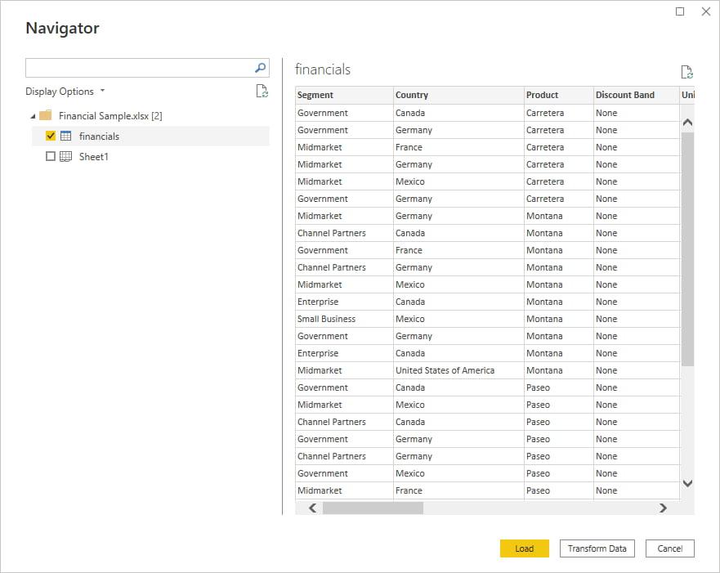This screenshot has height=573, width=720.
Task: Click the Transform Data button
Action: coord(597,548)
